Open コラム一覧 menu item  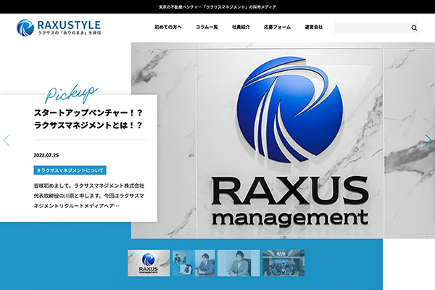click(207, 28)
